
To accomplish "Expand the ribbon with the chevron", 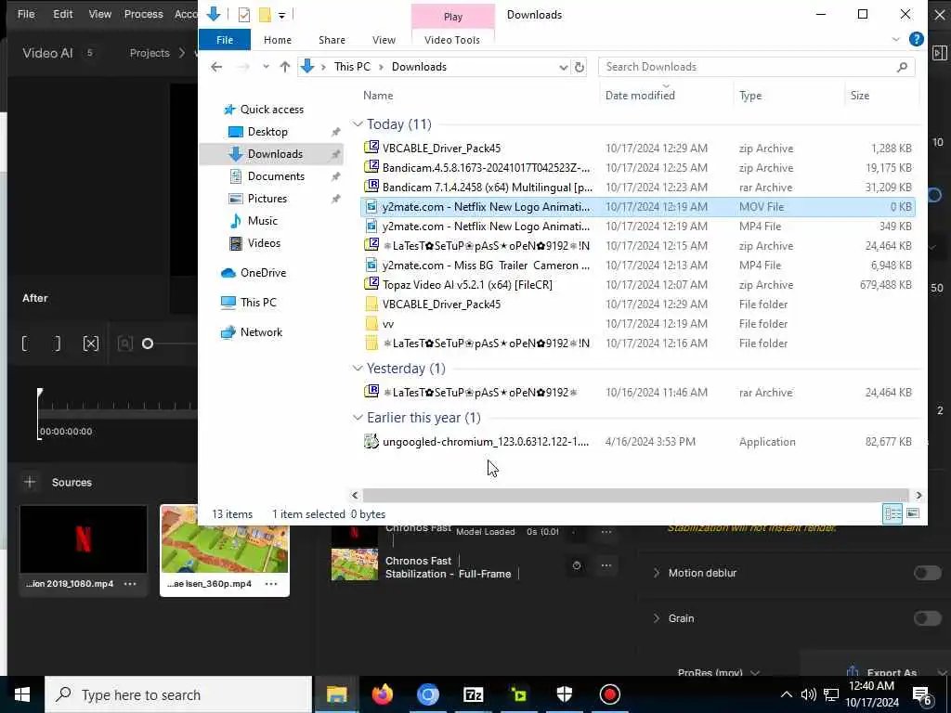I will 896,39.
